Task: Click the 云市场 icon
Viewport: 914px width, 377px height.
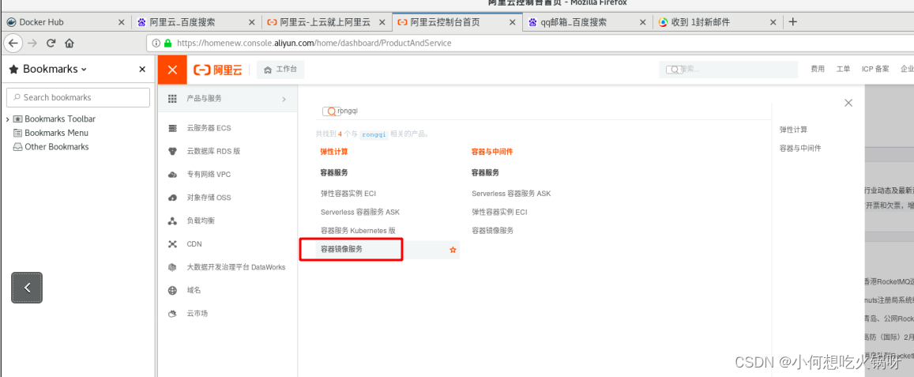Action: click(172, 314)
